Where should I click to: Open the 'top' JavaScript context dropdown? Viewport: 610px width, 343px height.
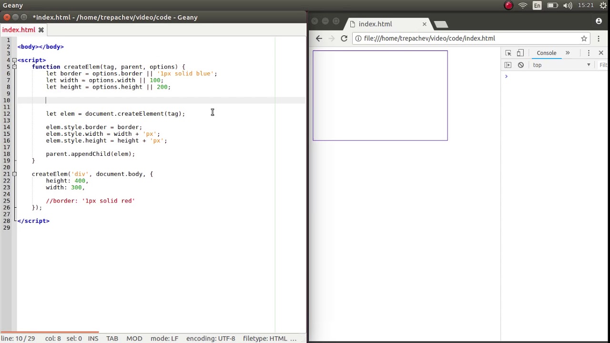(561, 65)
